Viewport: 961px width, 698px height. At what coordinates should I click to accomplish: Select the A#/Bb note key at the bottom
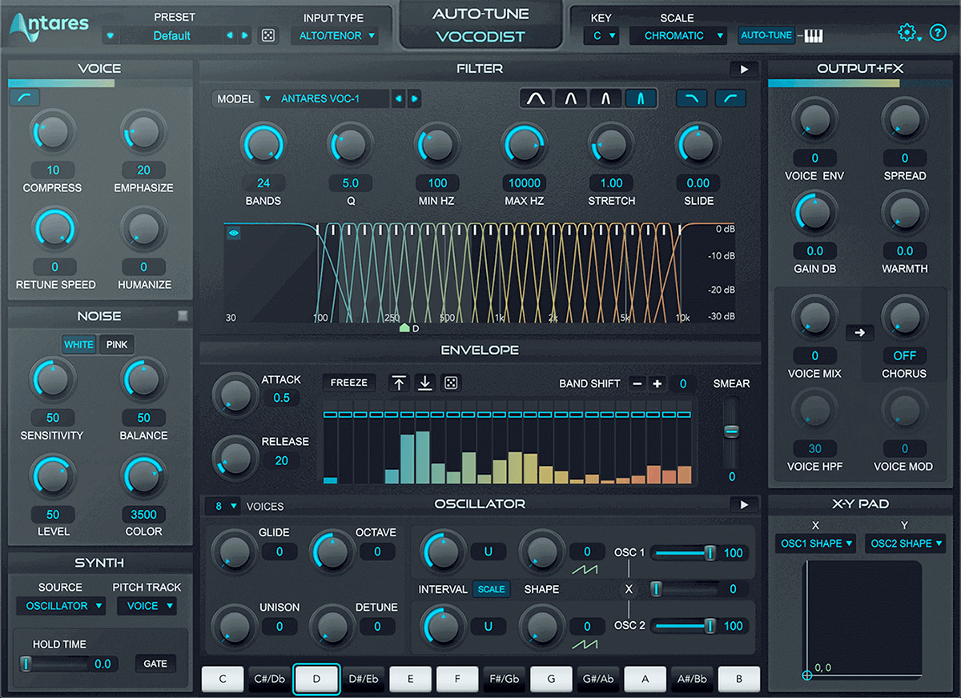coord(692,679)
